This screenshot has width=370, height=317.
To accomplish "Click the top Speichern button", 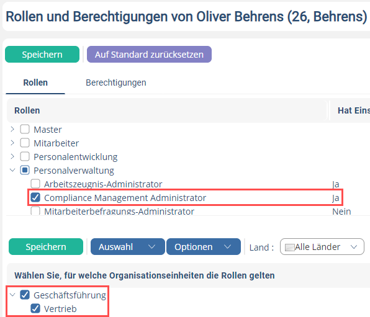I will click(42, 55).
